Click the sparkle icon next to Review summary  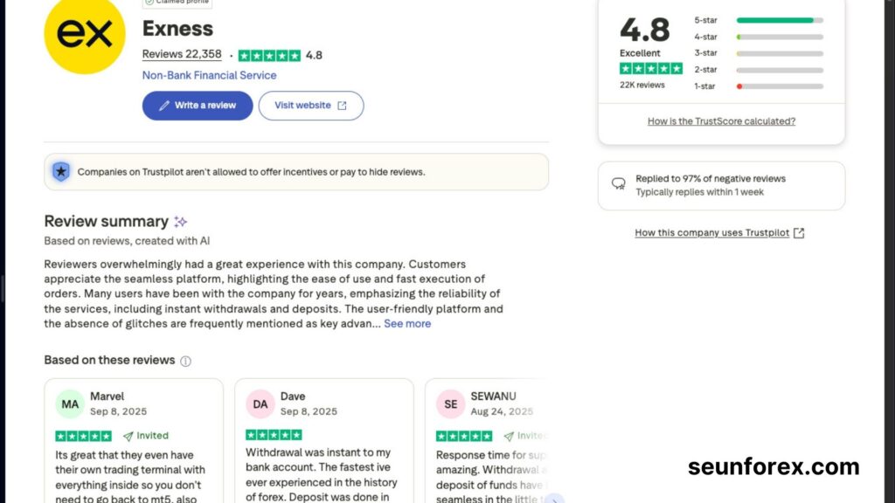pyautogui.click(x=180, y=222)
